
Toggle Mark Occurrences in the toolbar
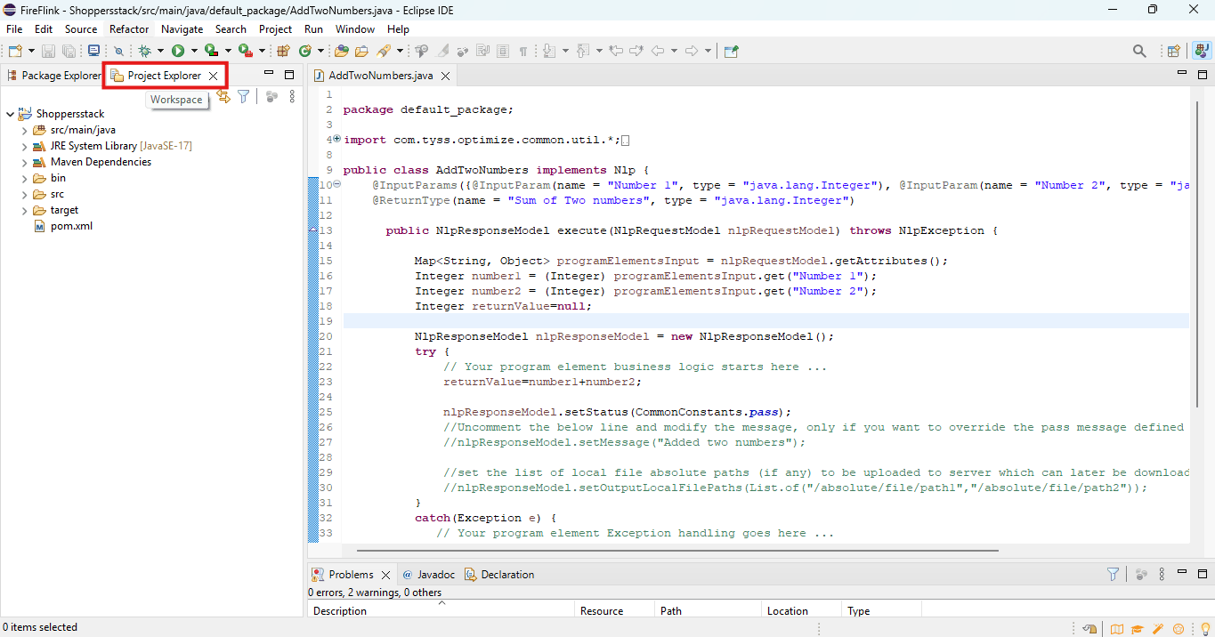coord(443,52)
